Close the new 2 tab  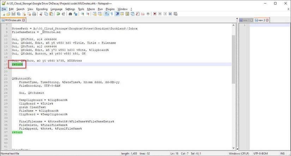point(267,20)
